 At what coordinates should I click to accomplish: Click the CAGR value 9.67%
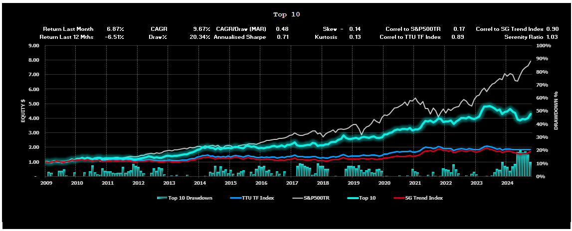[x=201, y=29]
